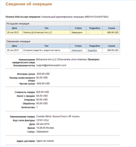The image size is (136, 147).
Task: Click the 'Завершено' value beside the 'Статус:' label
Action: (x=42, y=132)
